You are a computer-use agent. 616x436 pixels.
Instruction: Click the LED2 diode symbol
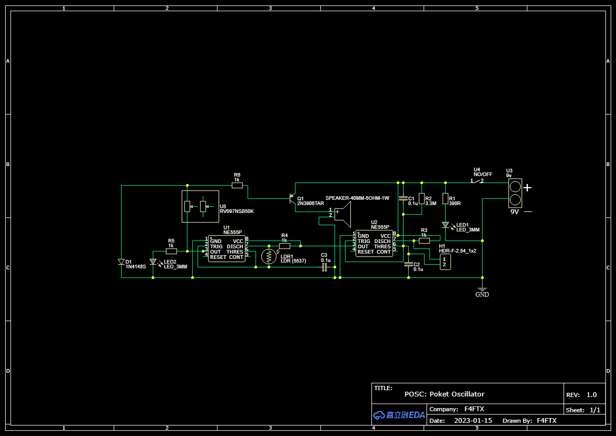(153, 262)
